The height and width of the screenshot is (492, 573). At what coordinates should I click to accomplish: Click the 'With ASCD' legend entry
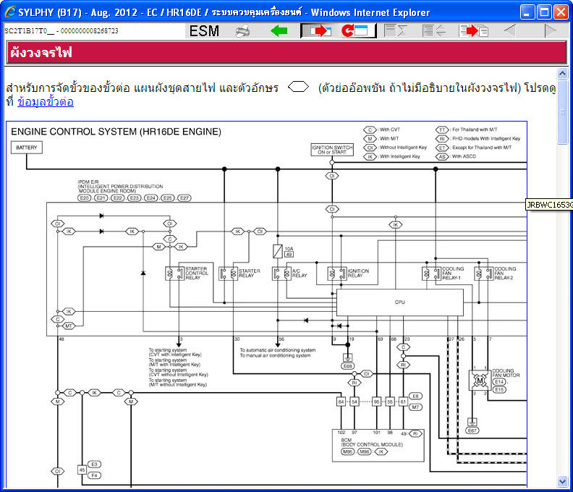pyautogui.click(x=456, y=156)
